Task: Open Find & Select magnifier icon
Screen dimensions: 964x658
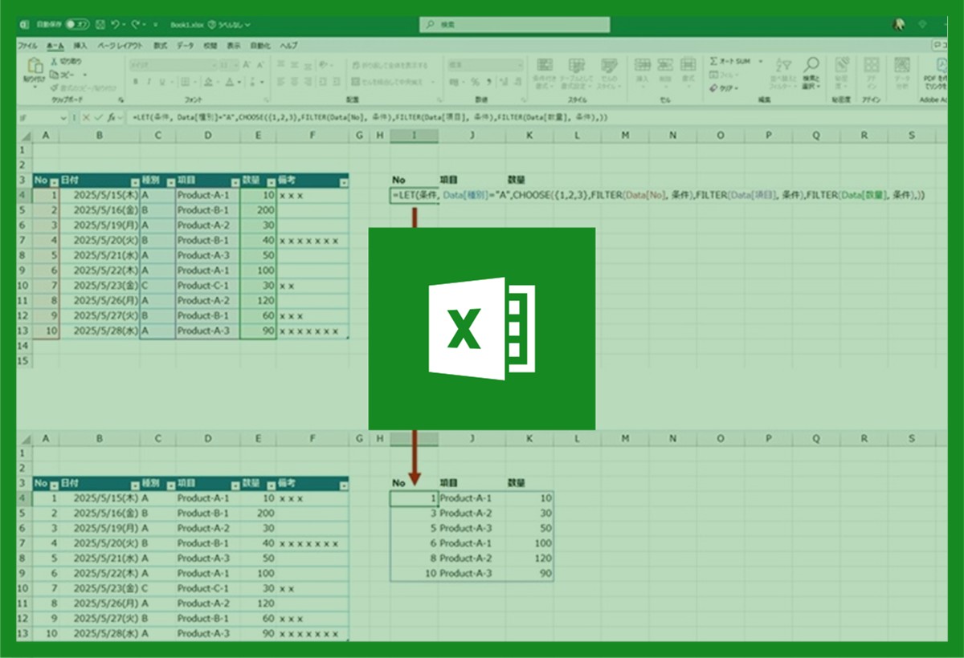Action: [x=811, y=64]
